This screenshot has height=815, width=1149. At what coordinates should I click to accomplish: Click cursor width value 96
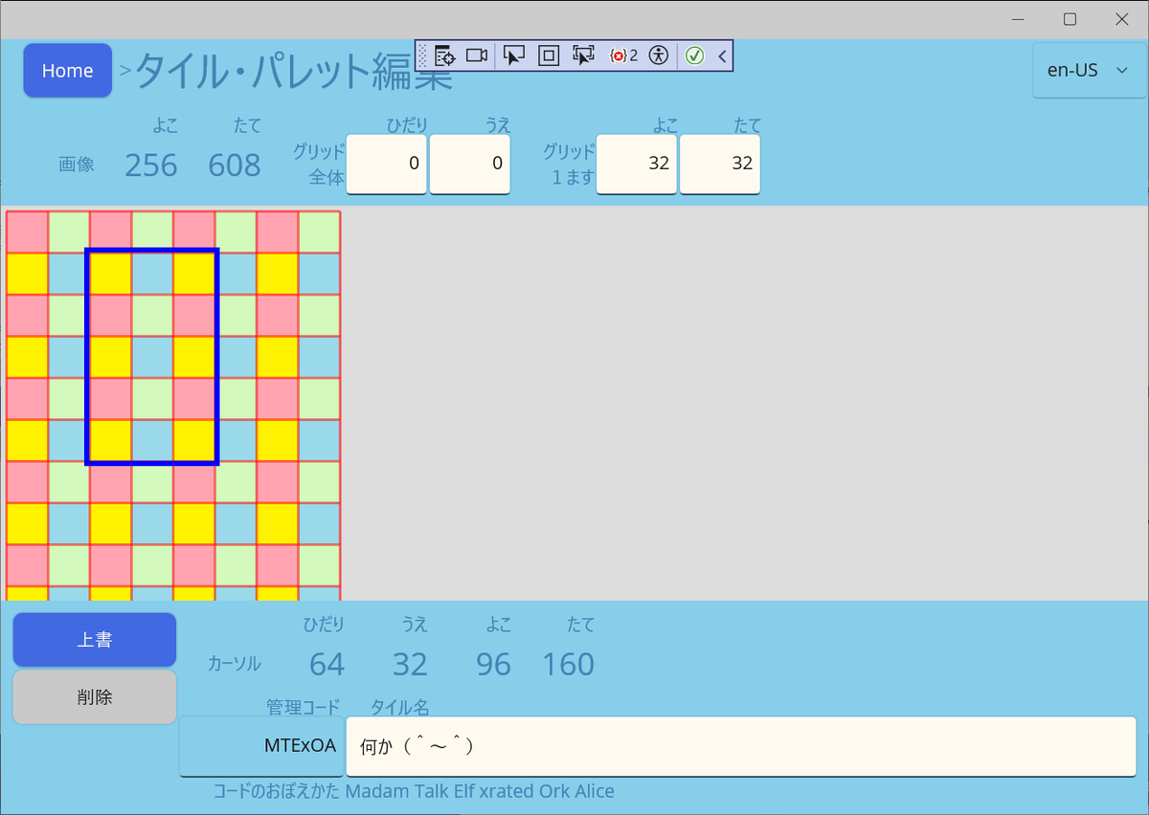point(493,664)
